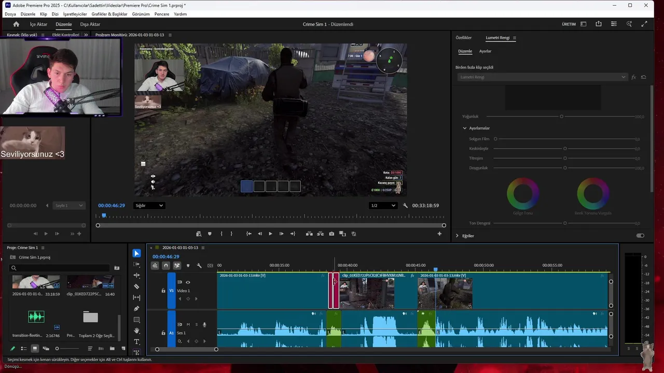Play the sequence in Program Monitor
This screenshot has width=664, height=373.
click(x=270, y=234)
